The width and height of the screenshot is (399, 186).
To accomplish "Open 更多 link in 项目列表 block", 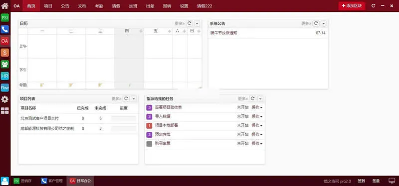I will pyautogui.click(x=117, y=98).
